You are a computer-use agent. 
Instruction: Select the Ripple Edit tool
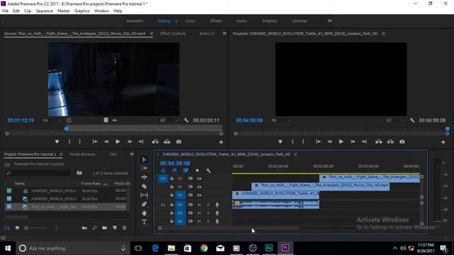pos(144,177)
